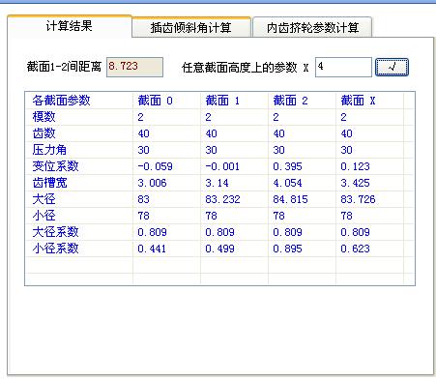Click the 大径 value 84.815

click(x=290, y=199)
